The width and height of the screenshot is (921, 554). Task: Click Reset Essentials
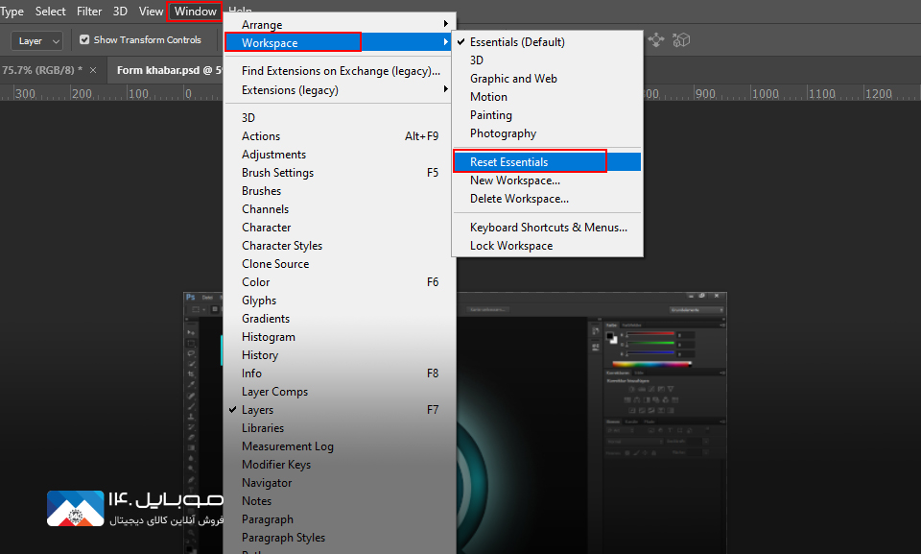click(x=548, y=161)
